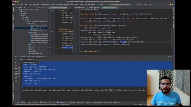Open the Find tool window button
The width and height of the screenshot is (191, 107).
coord(23,102)
